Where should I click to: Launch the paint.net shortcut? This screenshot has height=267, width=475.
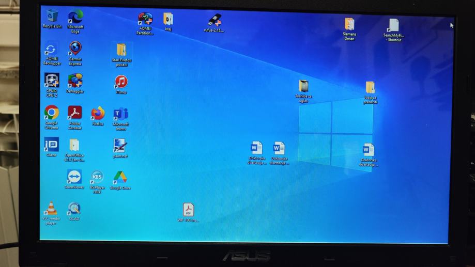point(120,148)
